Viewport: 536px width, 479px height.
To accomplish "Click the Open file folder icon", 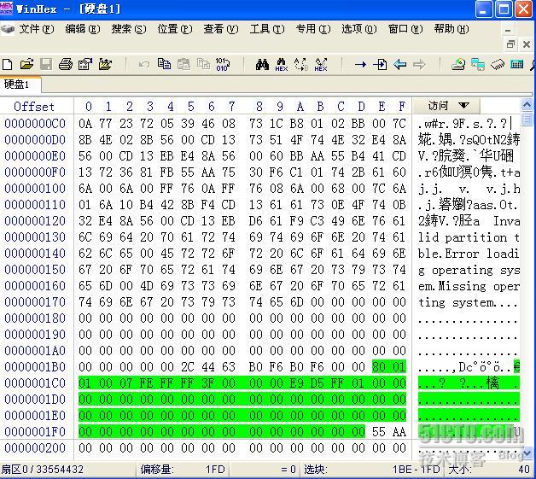I will coord(26,64).
